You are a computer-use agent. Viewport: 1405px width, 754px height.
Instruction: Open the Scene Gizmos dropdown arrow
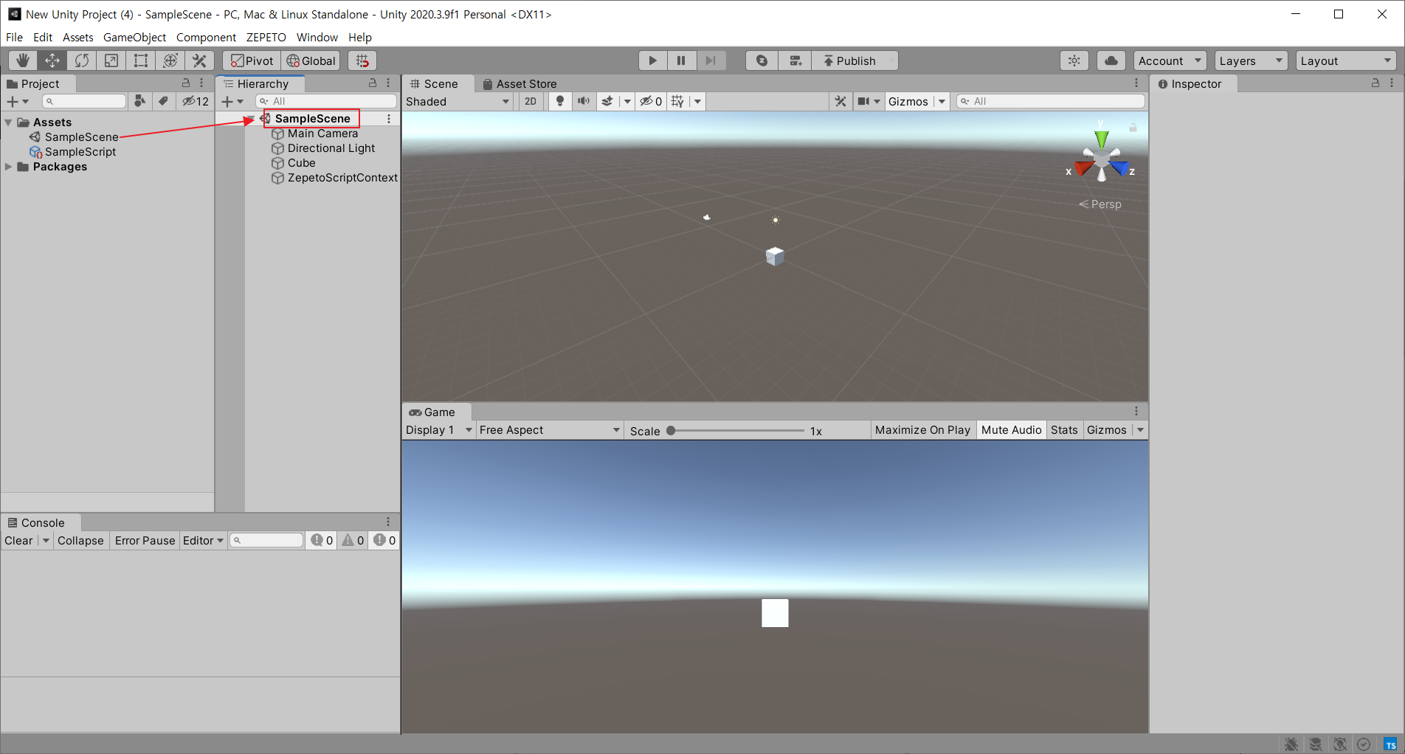[x=942, y=101]
